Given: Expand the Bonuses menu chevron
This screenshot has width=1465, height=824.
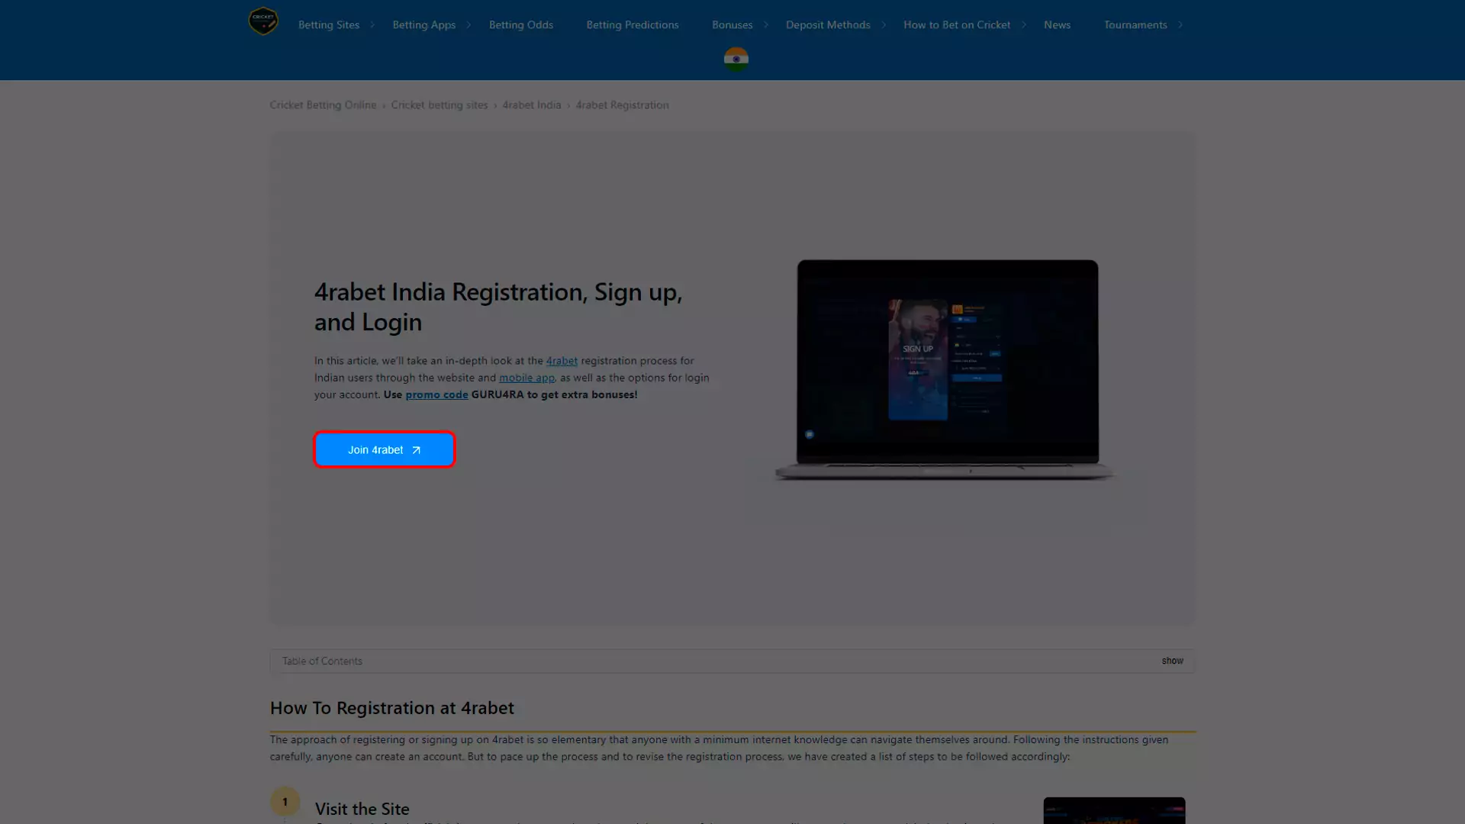Looking at the screenshot, I should 766,24.
